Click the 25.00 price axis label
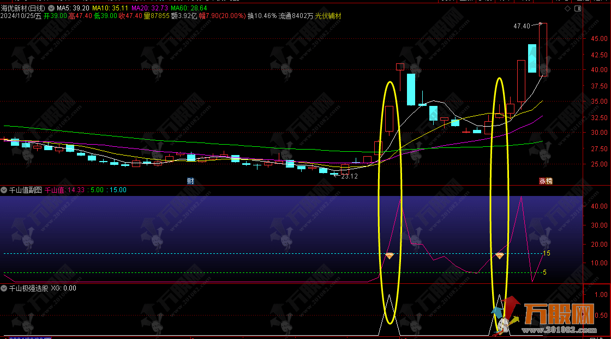 pyautogui.click(x=599, y=164)
